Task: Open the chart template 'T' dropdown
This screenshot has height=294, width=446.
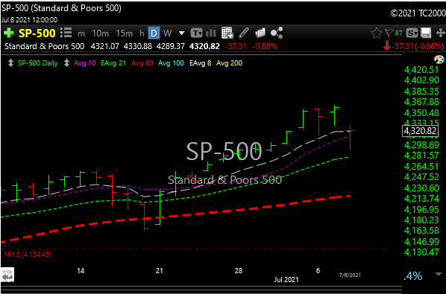Action: tap(196, 33)
